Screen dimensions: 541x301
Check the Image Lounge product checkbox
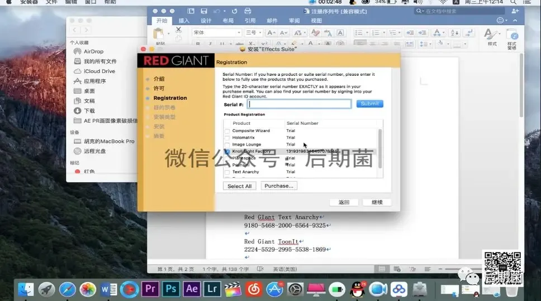coord(227,145)
